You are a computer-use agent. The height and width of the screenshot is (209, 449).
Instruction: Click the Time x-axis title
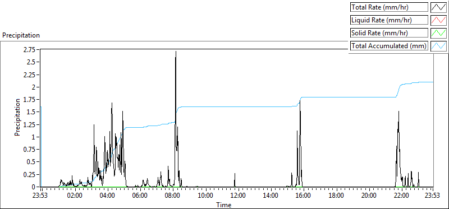pyautogui.click(x=224, y=205)
